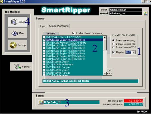
Task: Check the [0x20] Subtitle English stream
Action: tap(44, 62)
